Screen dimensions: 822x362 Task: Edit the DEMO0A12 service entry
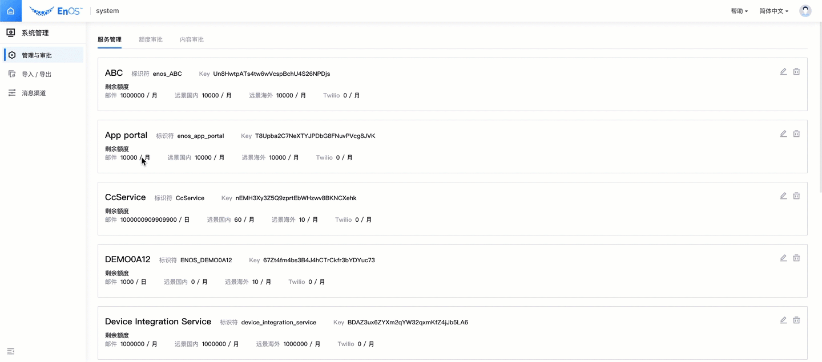pos(783,258)
